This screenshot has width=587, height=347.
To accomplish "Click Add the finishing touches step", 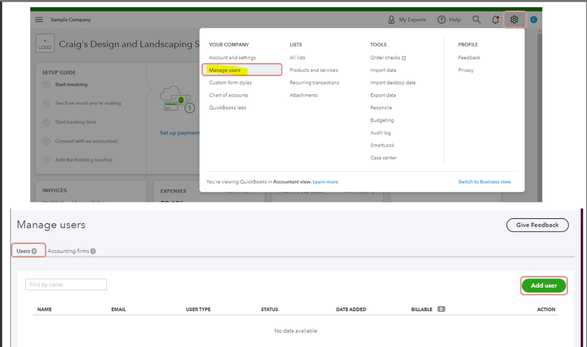I will click(x=83, y=160).
